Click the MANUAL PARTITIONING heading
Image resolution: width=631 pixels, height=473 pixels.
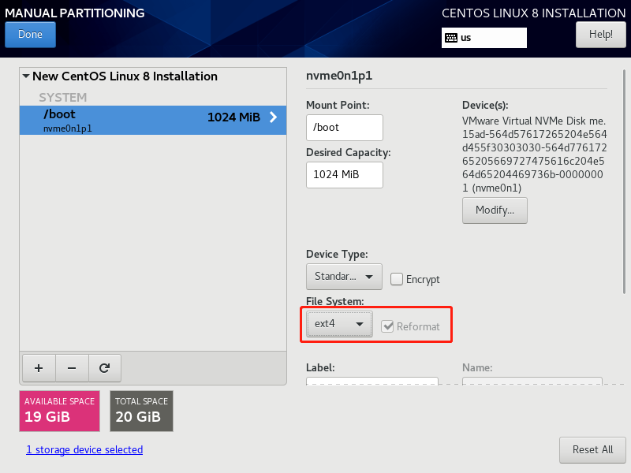point(74,13)
